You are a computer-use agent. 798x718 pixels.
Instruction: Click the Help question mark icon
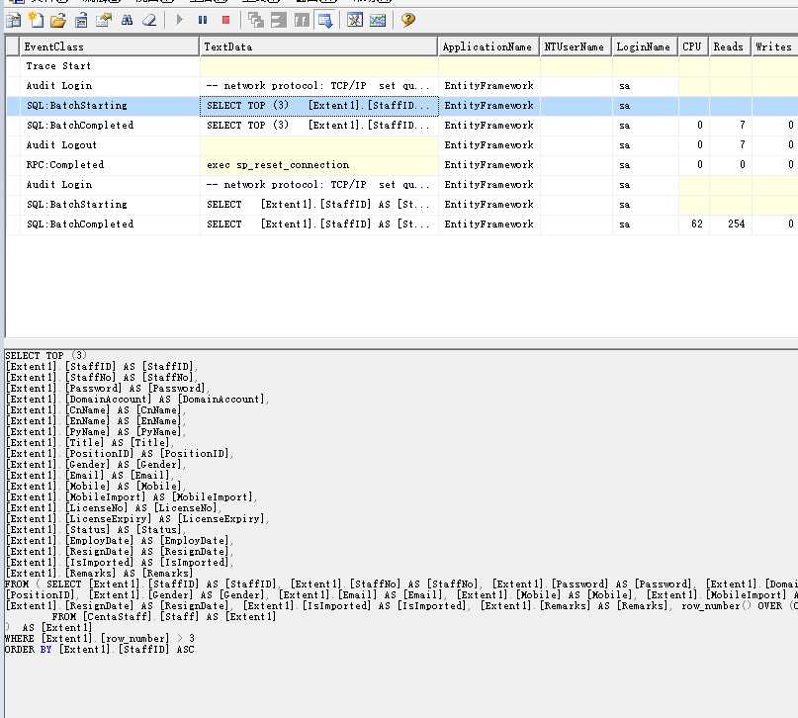407,21
